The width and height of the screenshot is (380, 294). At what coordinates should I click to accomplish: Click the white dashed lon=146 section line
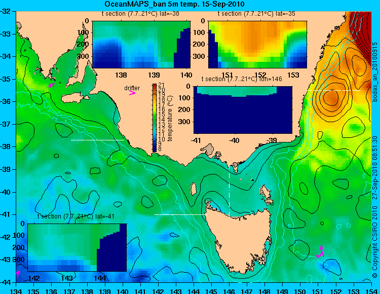(229, 187)
